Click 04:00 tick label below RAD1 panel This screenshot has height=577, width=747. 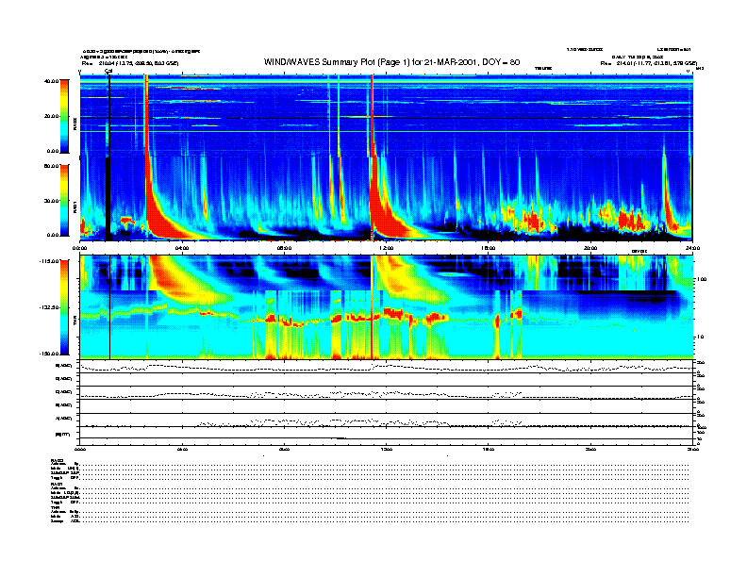pos(182,248)
